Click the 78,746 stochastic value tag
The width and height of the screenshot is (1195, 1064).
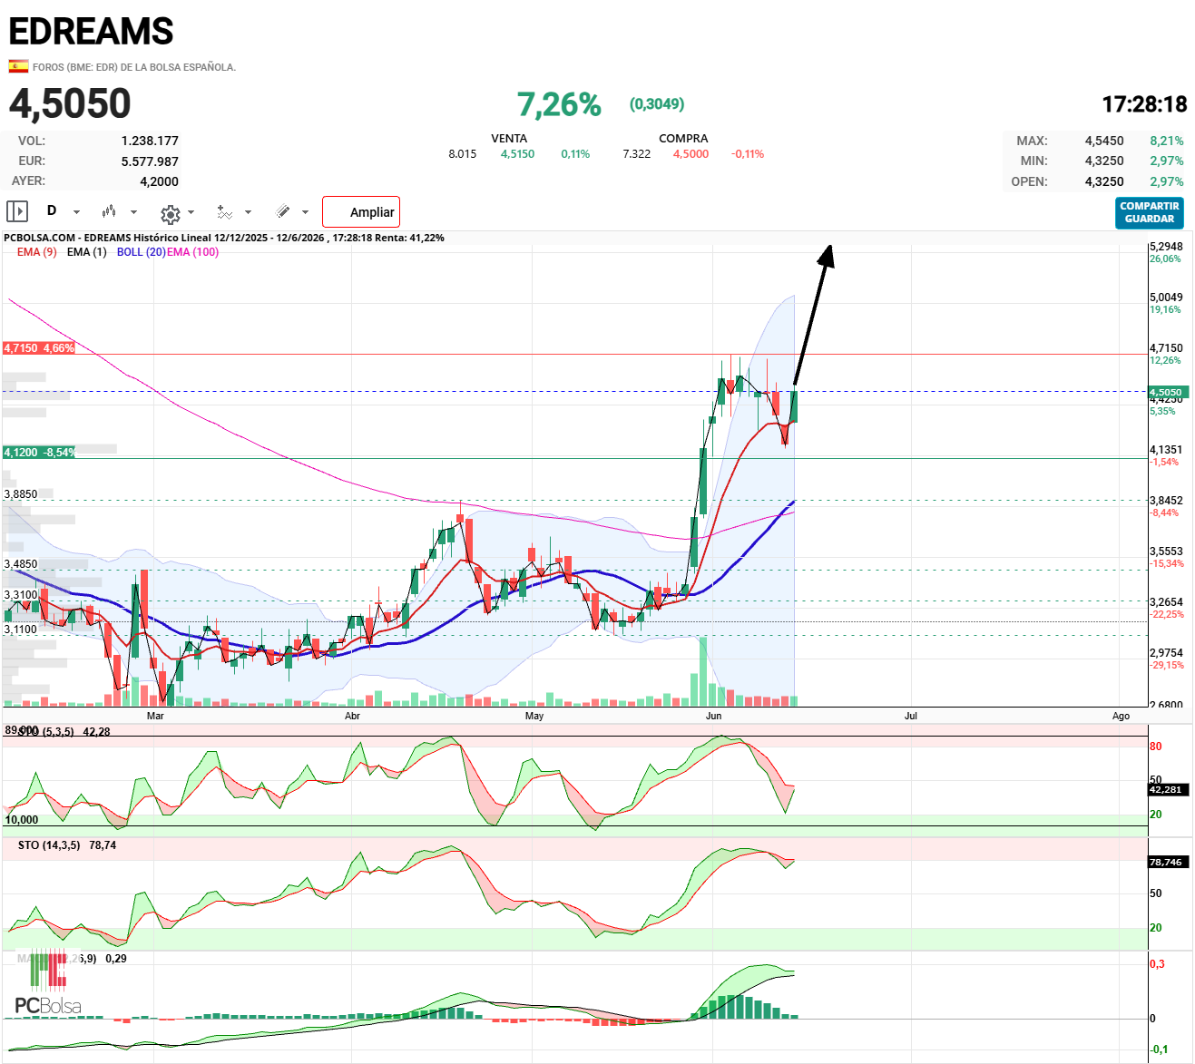[x=1167, y=863]
